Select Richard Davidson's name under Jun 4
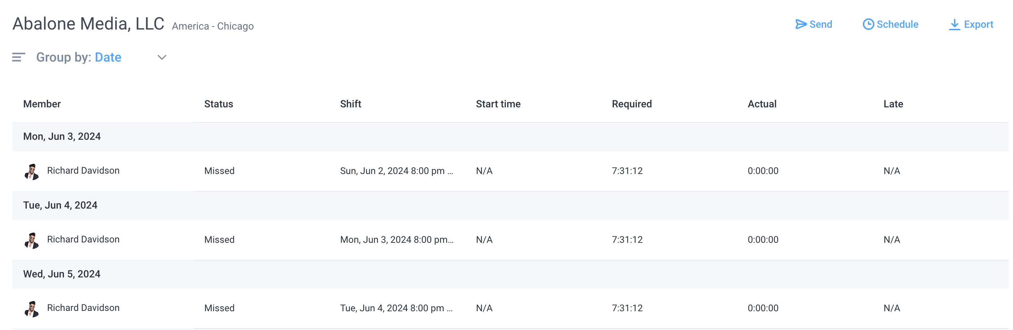 tap(83, 239)
